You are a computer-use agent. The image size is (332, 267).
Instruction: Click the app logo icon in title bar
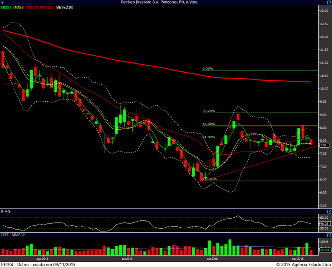pos(2,2)
